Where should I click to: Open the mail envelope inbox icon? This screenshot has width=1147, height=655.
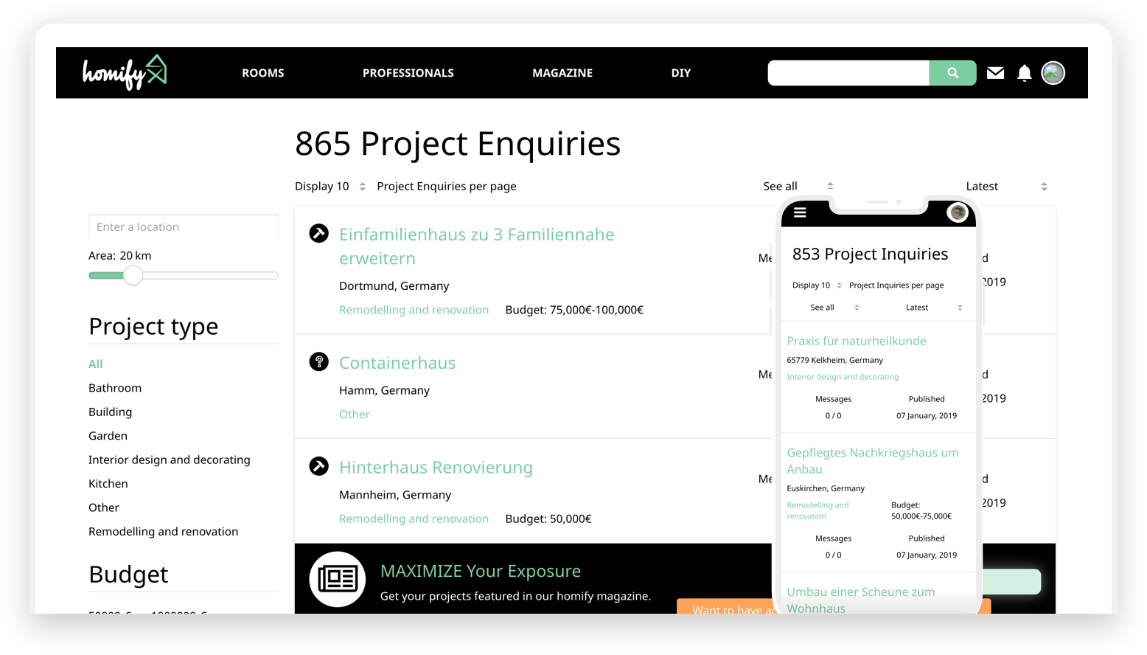(x=995, y=73)
